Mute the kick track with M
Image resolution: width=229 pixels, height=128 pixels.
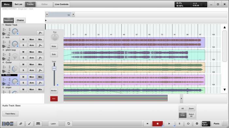click(23, 39)
